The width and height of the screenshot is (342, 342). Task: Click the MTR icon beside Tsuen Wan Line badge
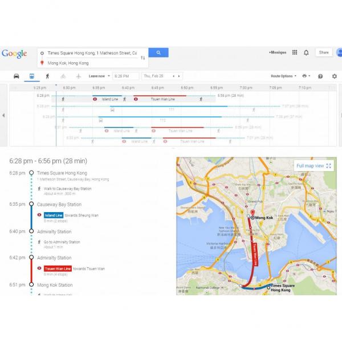pyautogui.click(x=39, y=268)
